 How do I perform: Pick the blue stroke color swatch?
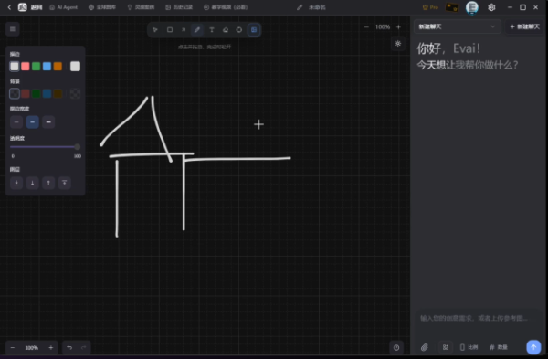47,66
